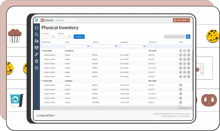The image size is (220, 131).
Task: Click the Start Date input field
Action: [47, 37]
